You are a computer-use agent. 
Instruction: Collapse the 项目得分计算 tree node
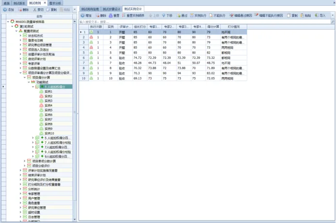[25, 77]
